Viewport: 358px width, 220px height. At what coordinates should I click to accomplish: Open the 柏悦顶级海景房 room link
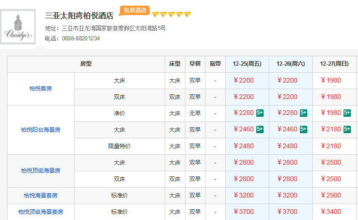pos(40,171)
